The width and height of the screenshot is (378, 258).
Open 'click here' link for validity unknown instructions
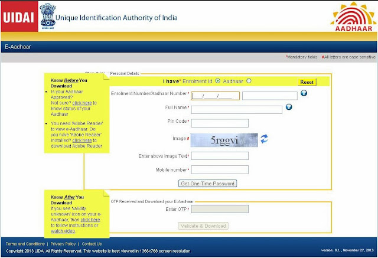(x=90, y=220)
